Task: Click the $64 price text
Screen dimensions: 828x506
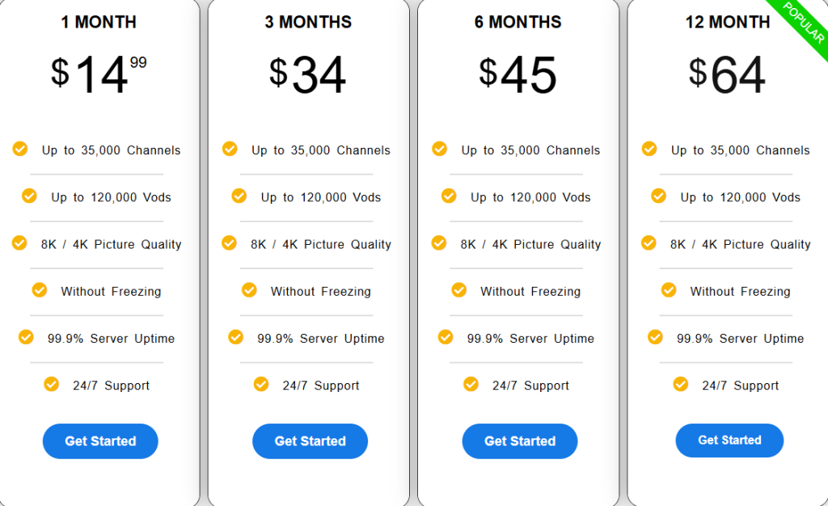Action: point(727,73)
